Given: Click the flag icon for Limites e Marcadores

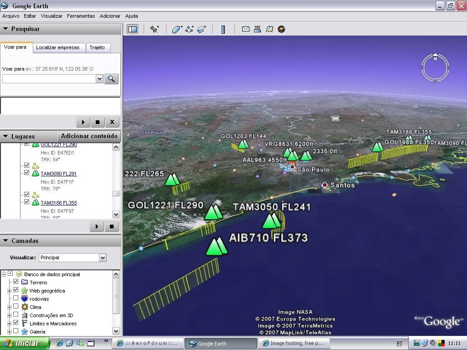Looking at the screenshot, I should (x=25, y=324).
